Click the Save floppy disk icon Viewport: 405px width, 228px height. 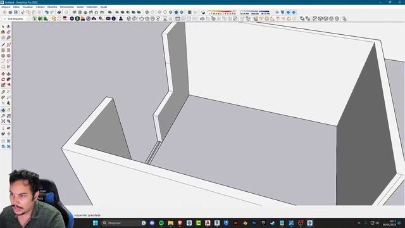click(16, 12)
